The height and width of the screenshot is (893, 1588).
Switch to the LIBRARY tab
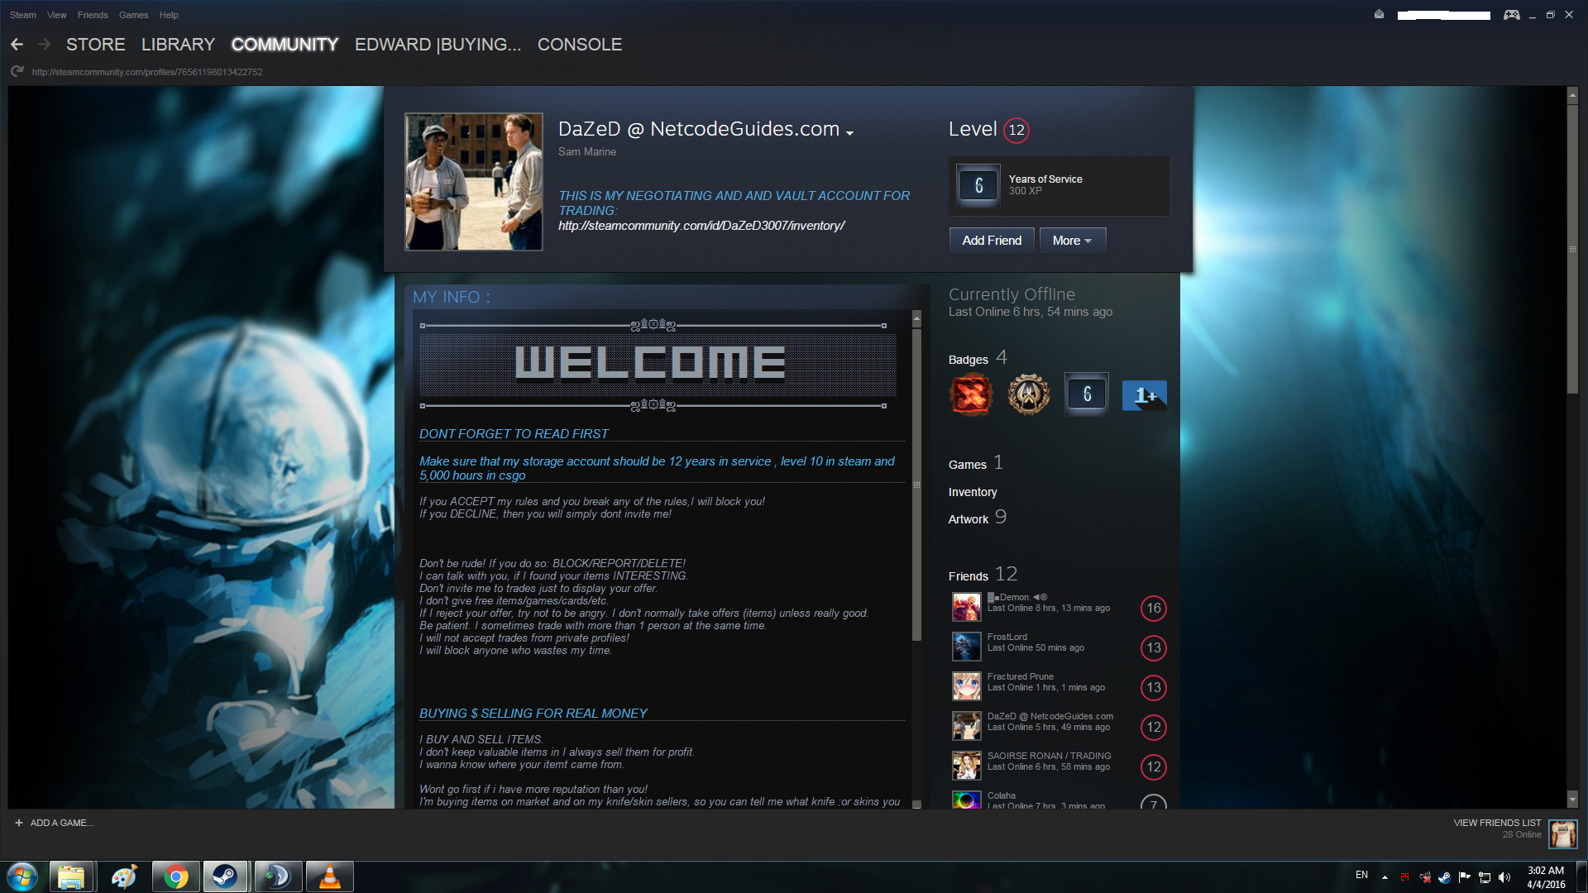click(x=178, y=45)
